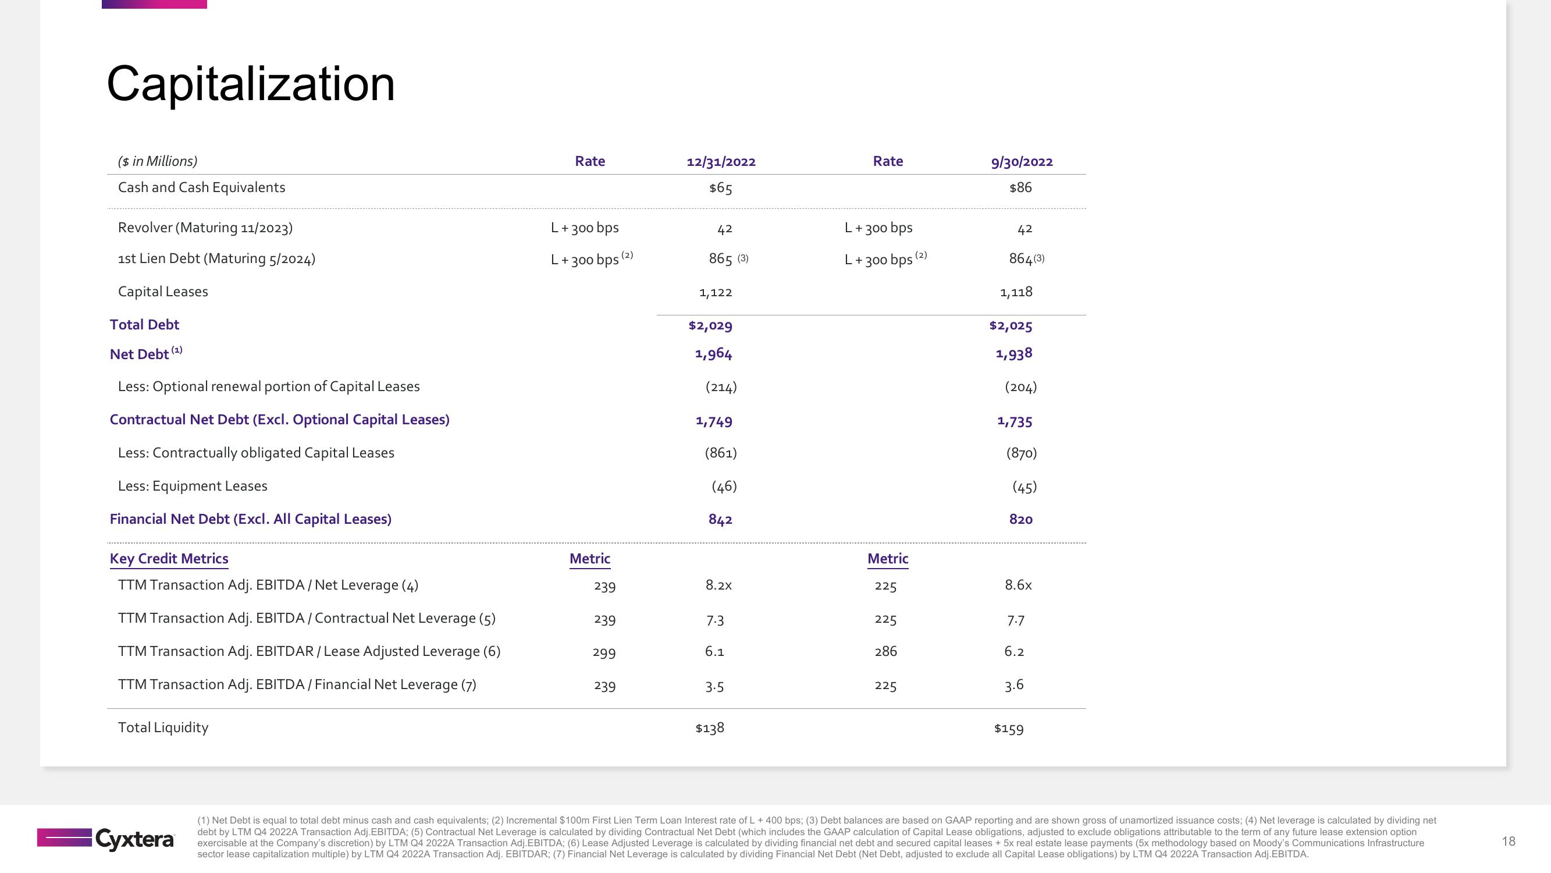1551x873 pixels.
Task: Click the 1,749 contractual net debt value
Action: 714,421
